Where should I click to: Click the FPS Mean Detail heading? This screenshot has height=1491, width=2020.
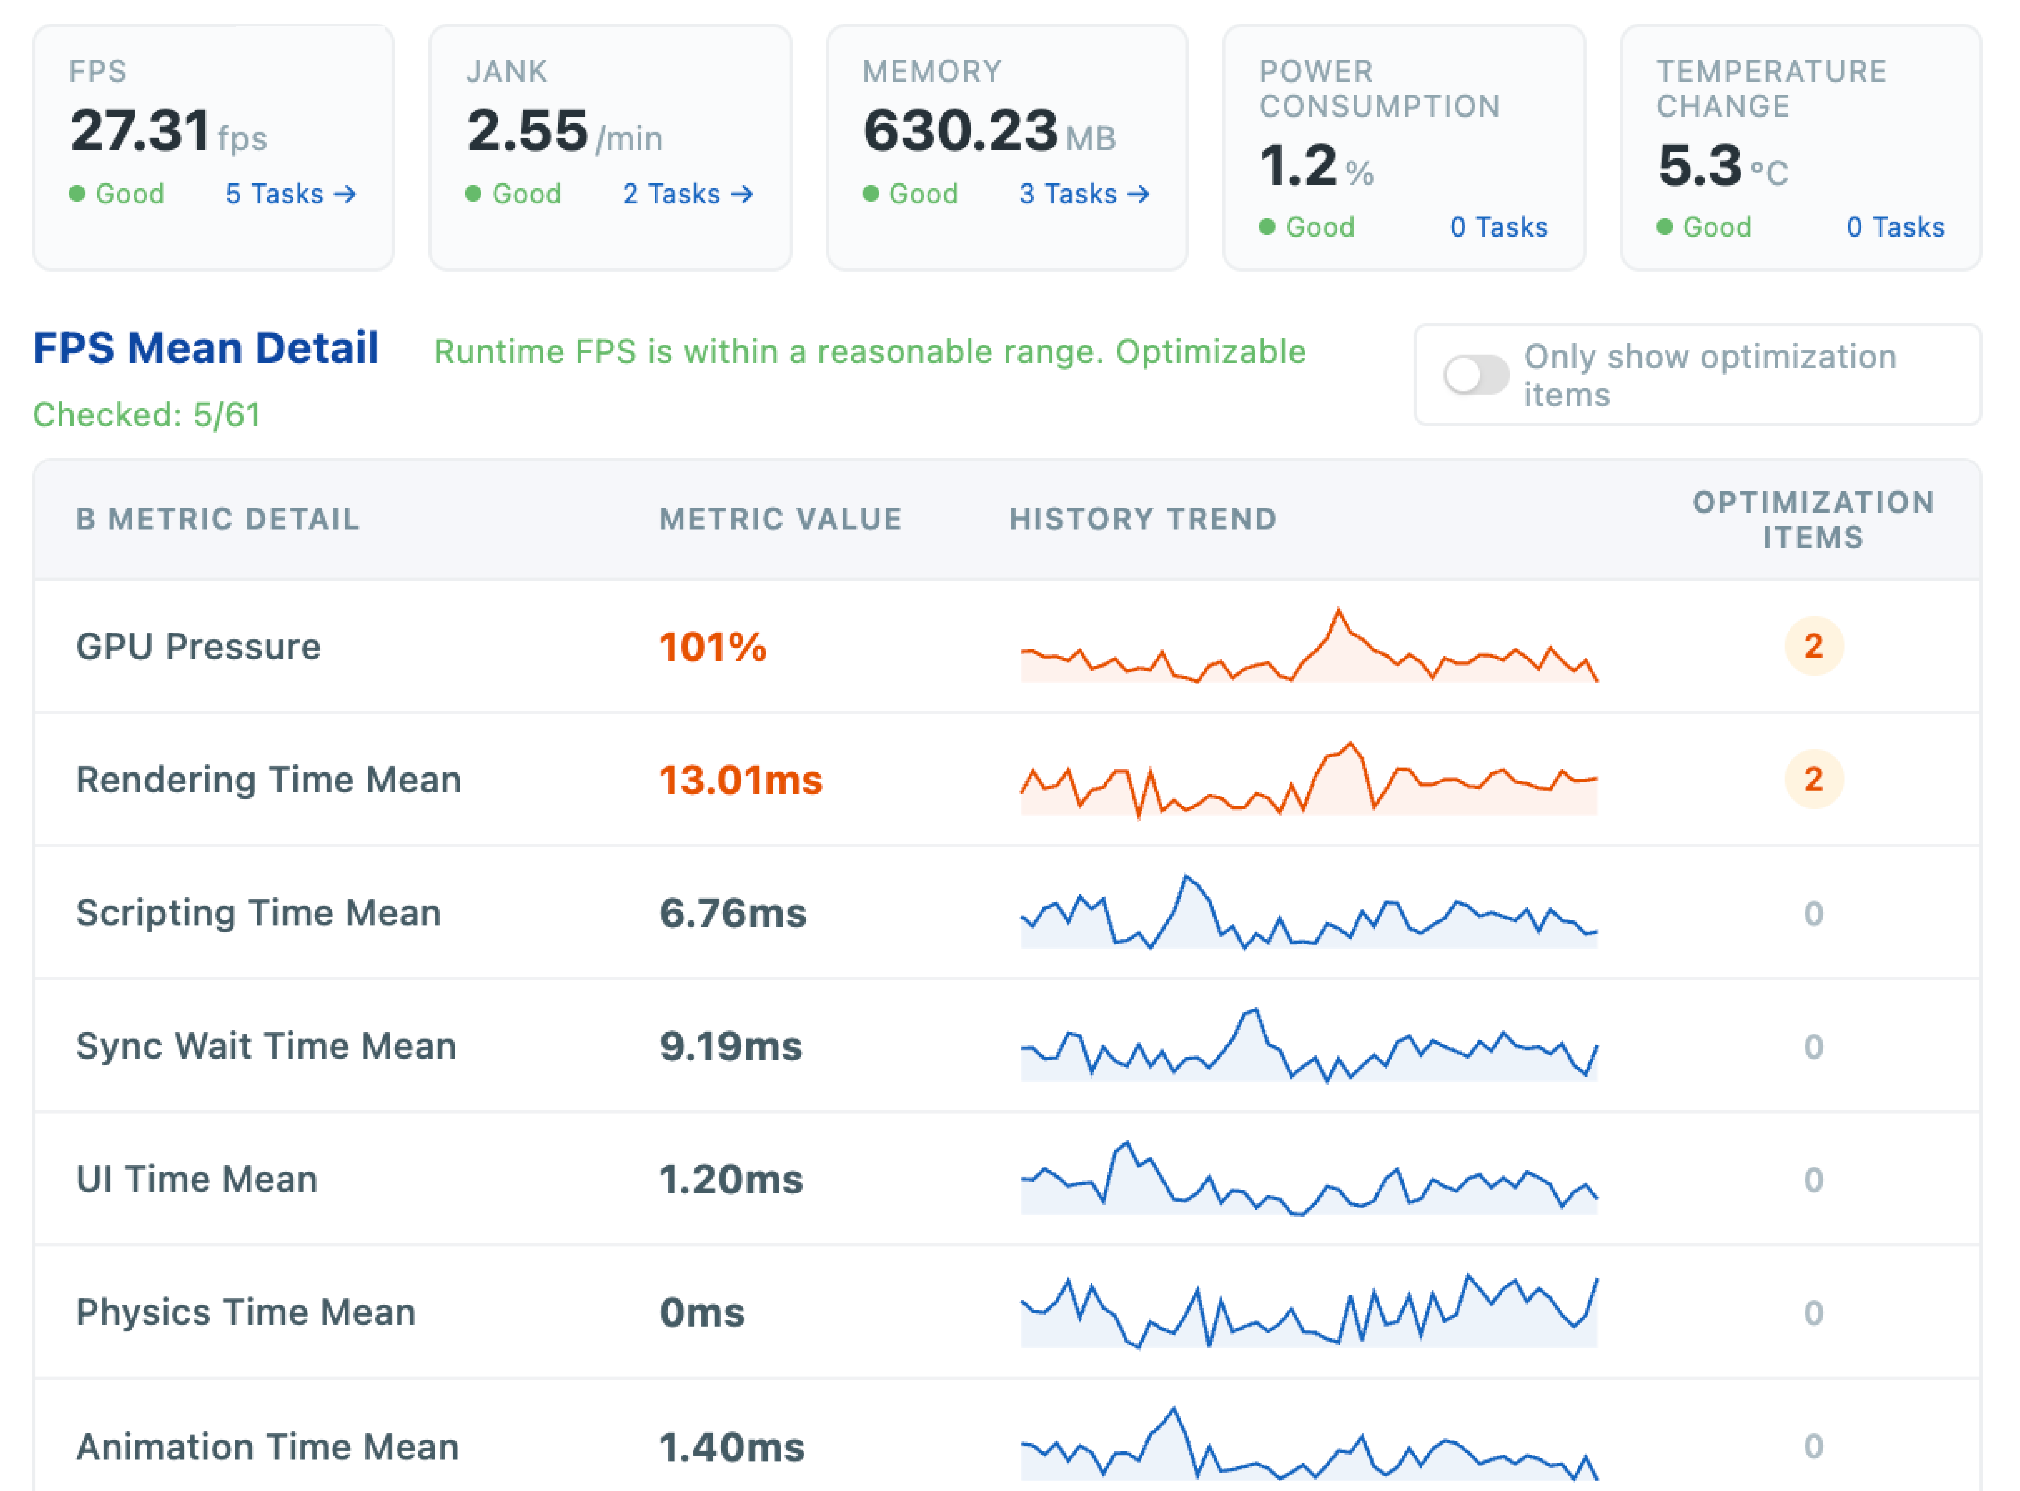click(206, 348)
